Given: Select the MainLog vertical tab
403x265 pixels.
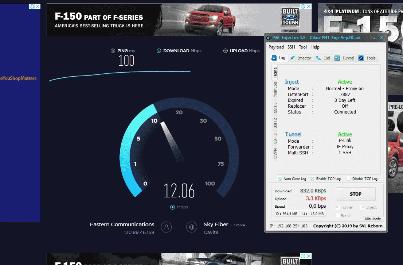Looking at the screenshot, I should [x=275, y=90].
